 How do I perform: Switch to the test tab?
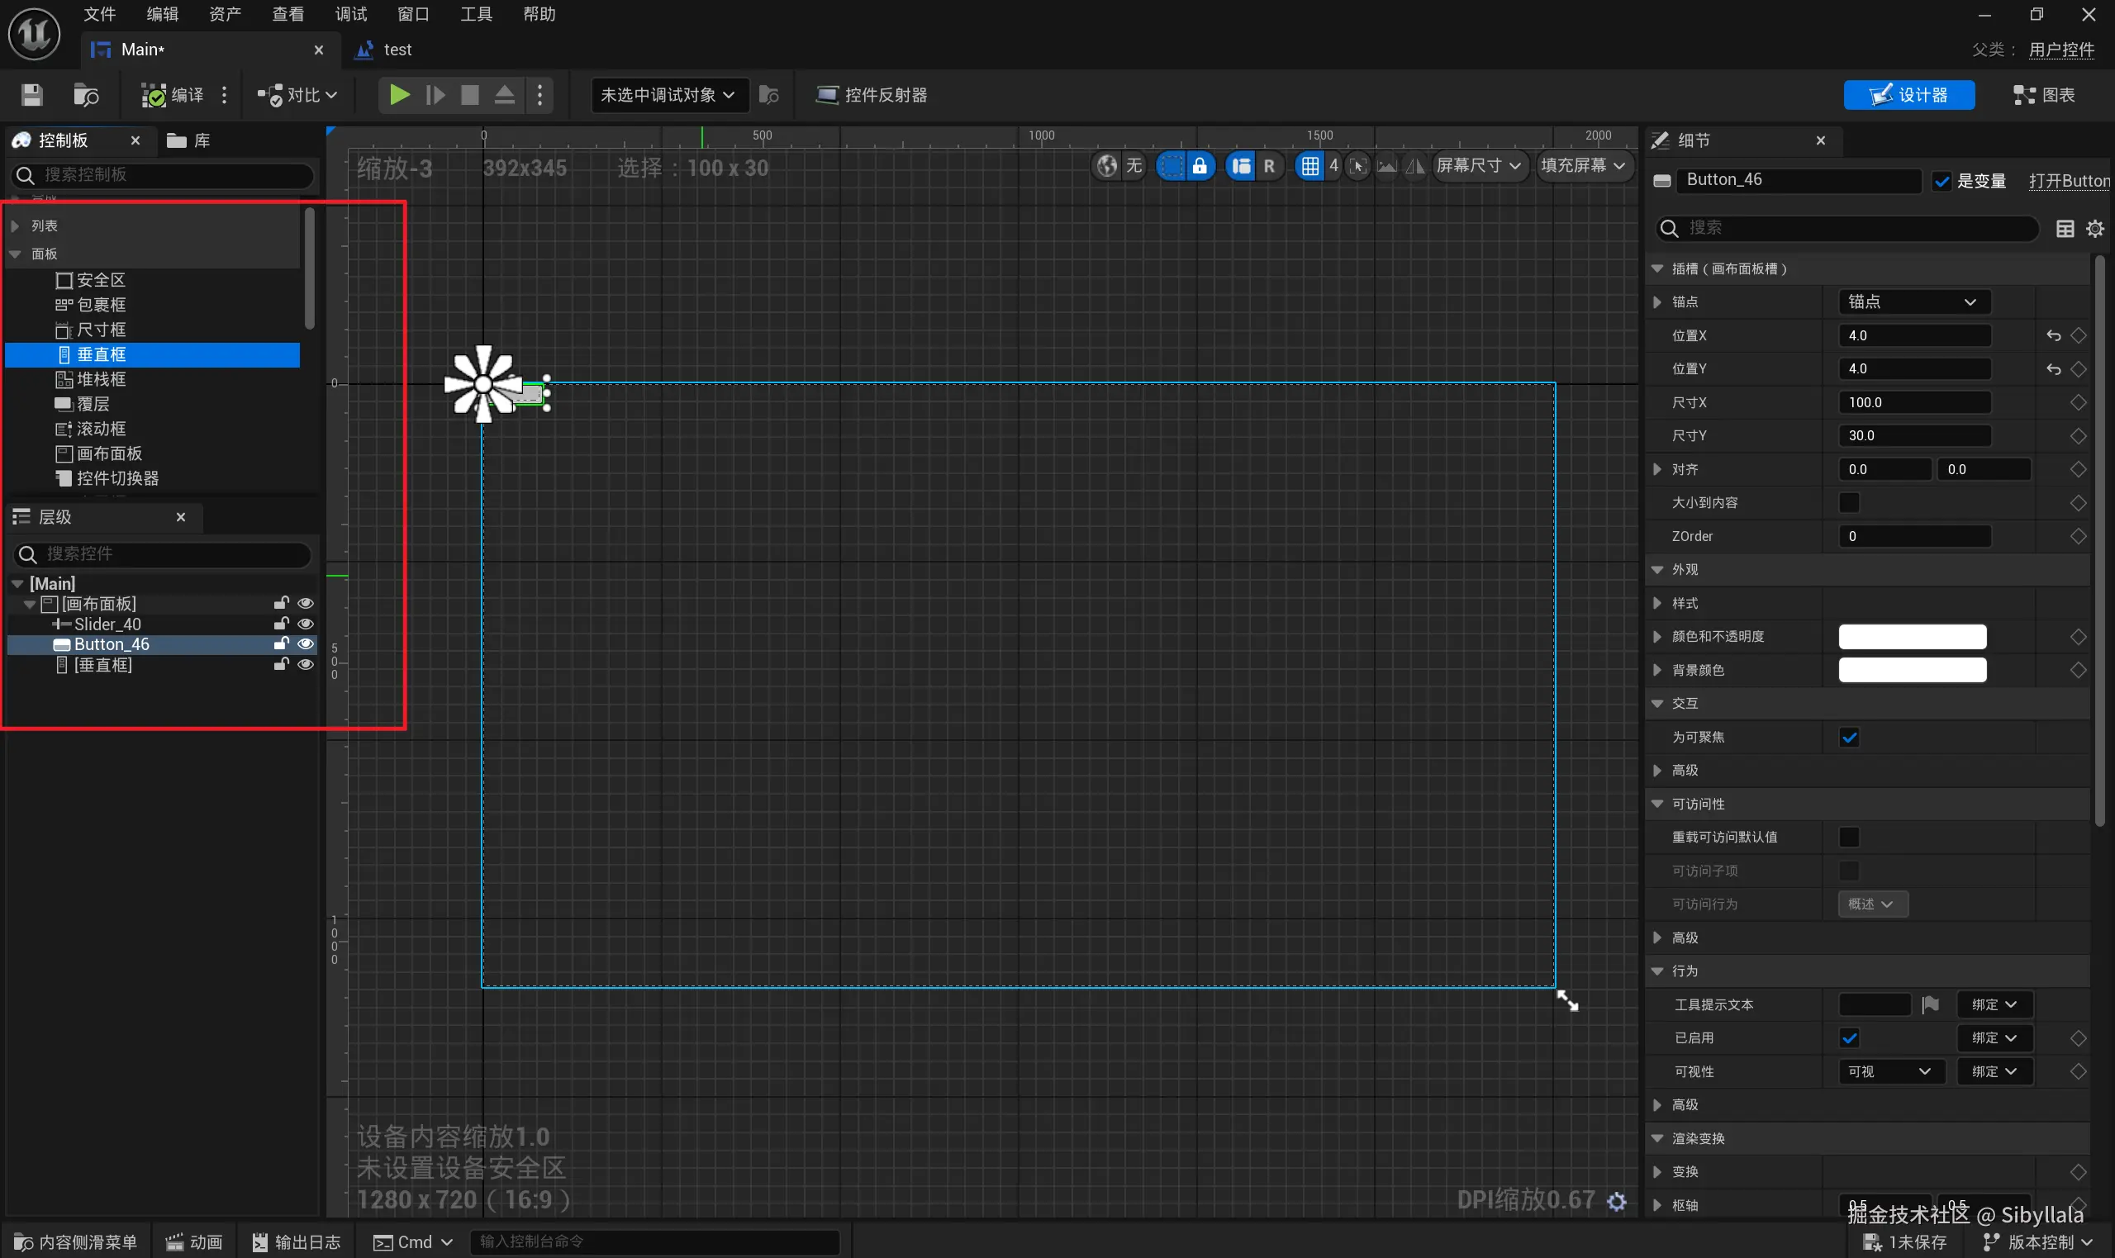click(x=397, y=50)
